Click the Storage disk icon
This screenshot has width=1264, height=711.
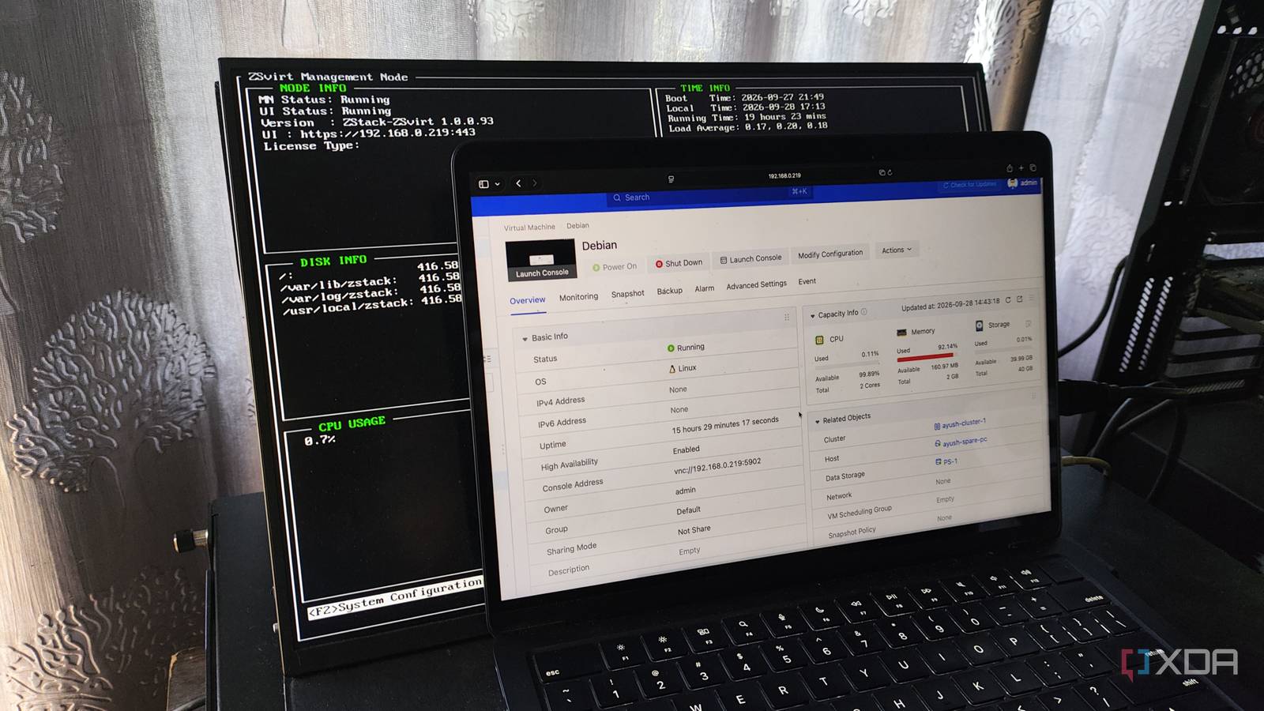click(979, 325)
